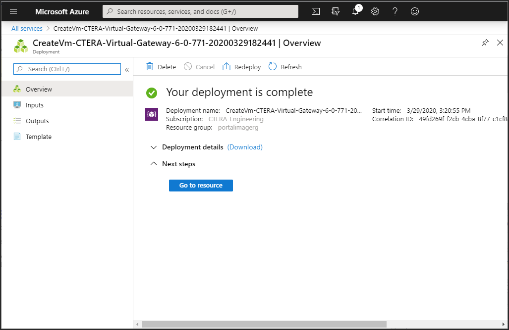Select Template in the sidebar menu
Viewport: 509px width, 330px height.
click(67, 137)
